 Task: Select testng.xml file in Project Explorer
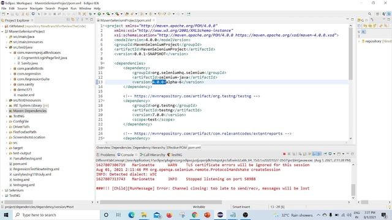coord(21,180)
